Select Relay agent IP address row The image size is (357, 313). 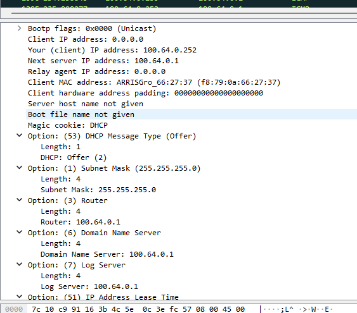click(x=96, y=71)
